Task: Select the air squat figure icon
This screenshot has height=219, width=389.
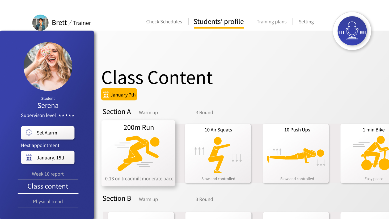Action: pyautogui.click(x=218, y=155)
